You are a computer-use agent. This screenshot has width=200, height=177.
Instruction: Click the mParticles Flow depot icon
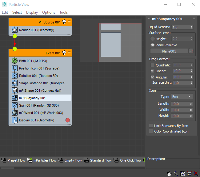(30, 160)
